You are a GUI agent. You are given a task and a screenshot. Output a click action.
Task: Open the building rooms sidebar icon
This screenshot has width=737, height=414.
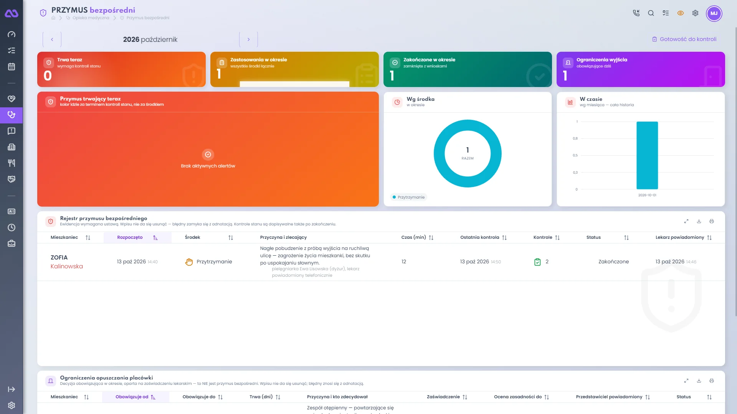[x=12, y=147]
